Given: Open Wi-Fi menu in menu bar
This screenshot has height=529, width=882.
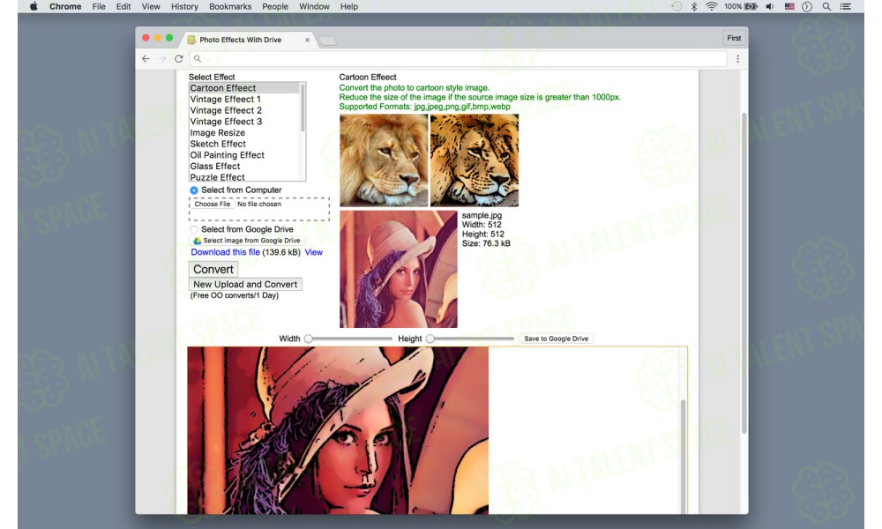Looking at the screenshot, I should 712,7.
